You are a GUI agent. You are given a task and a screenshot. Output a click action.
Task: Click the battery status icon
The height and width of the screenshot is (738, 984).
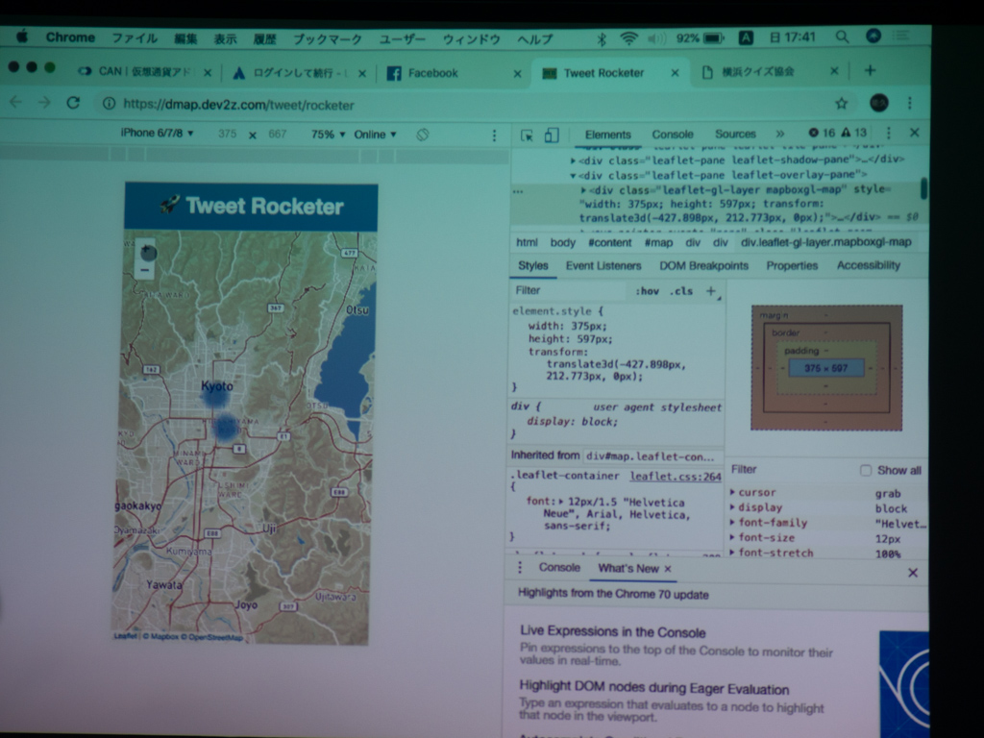pos(714,37)
